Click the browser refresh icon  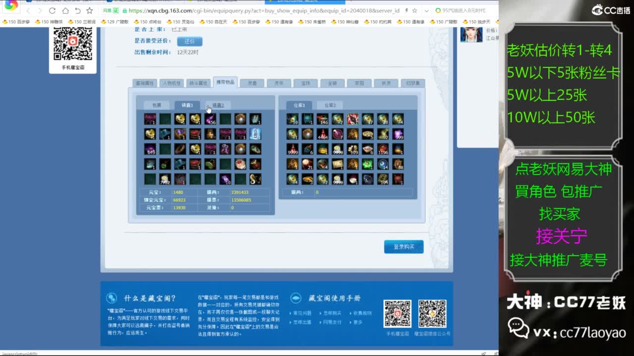[52, 10]
